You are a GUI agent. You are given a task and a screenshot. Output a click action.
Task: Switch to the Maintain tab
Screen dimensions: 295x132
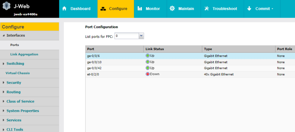click(184, 9)
